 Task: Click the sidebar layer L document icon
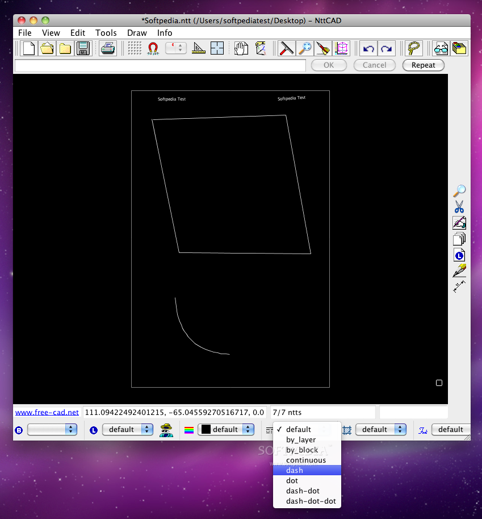[x=459, y=255]
